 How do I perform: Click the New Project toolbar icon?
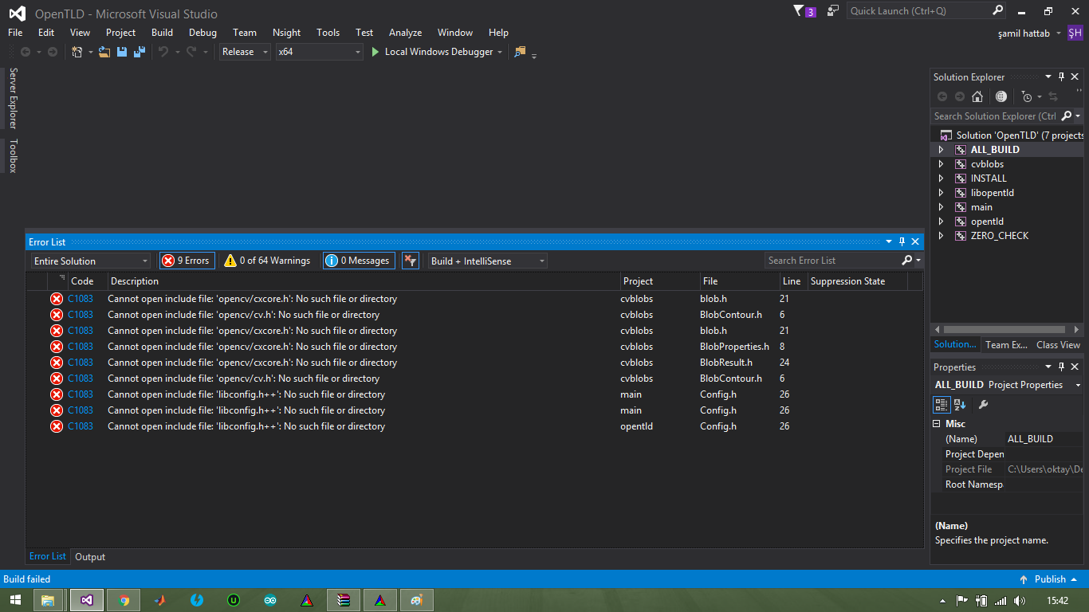(x=77, y=52)
